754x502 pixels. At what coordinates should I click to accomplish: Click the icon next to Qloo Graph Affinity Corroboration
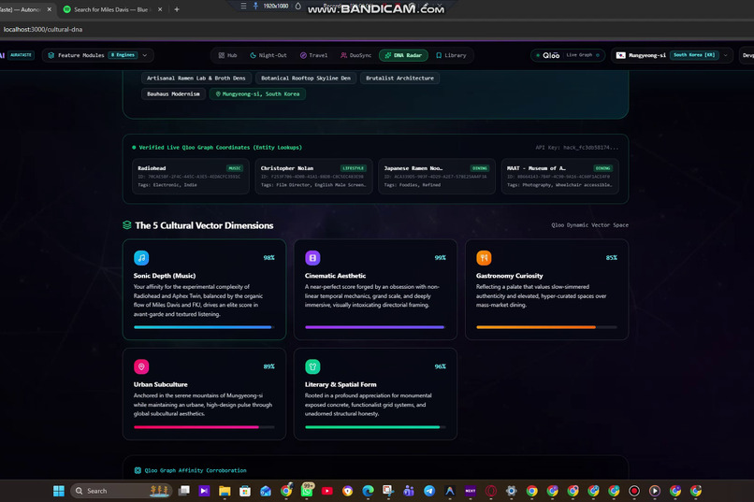[x=138, y=470]
